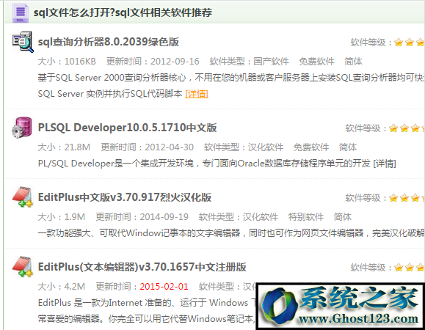The height and width of the screenshot is (330, 425).
Task: Click the sql查询分析器 magnifier icon
Action: (23, 41)
